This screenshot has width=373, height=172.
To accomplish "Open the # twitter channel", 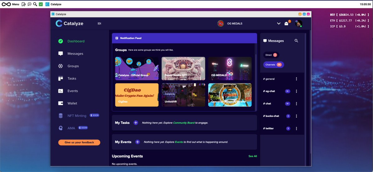I will tap(268, 128).
